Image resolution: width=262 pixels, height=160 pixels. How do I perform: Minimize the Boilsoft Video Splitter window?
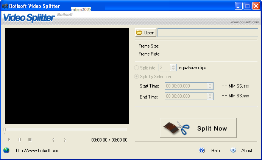point(239,6)
